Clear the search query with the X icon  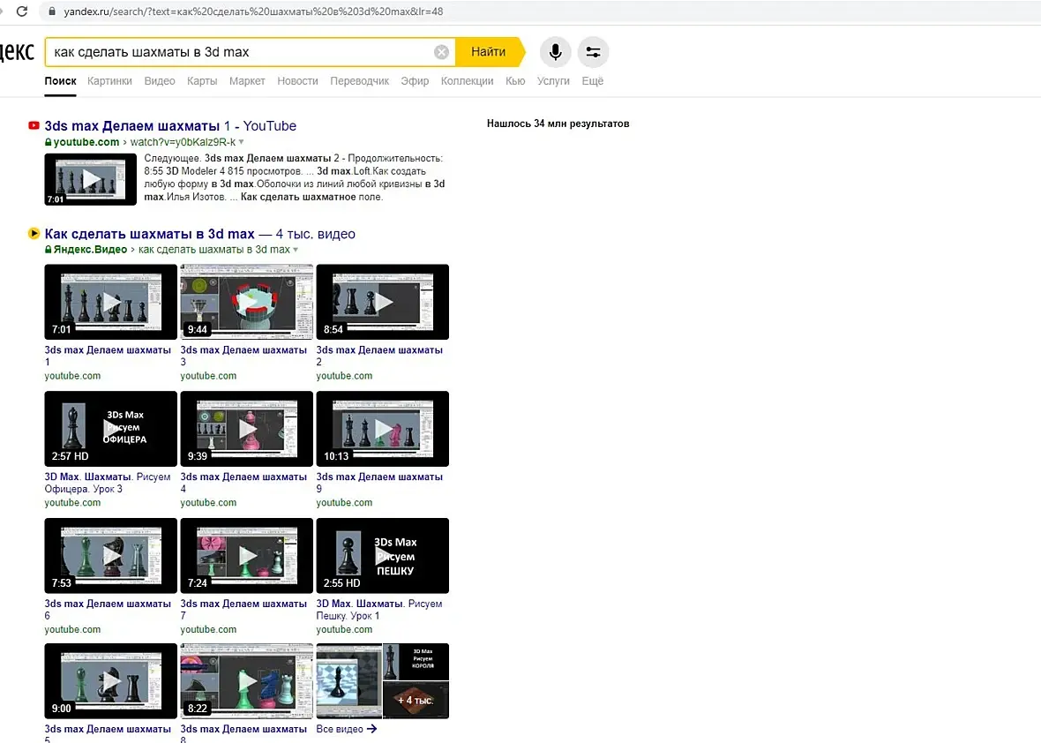tap(441, 52)
